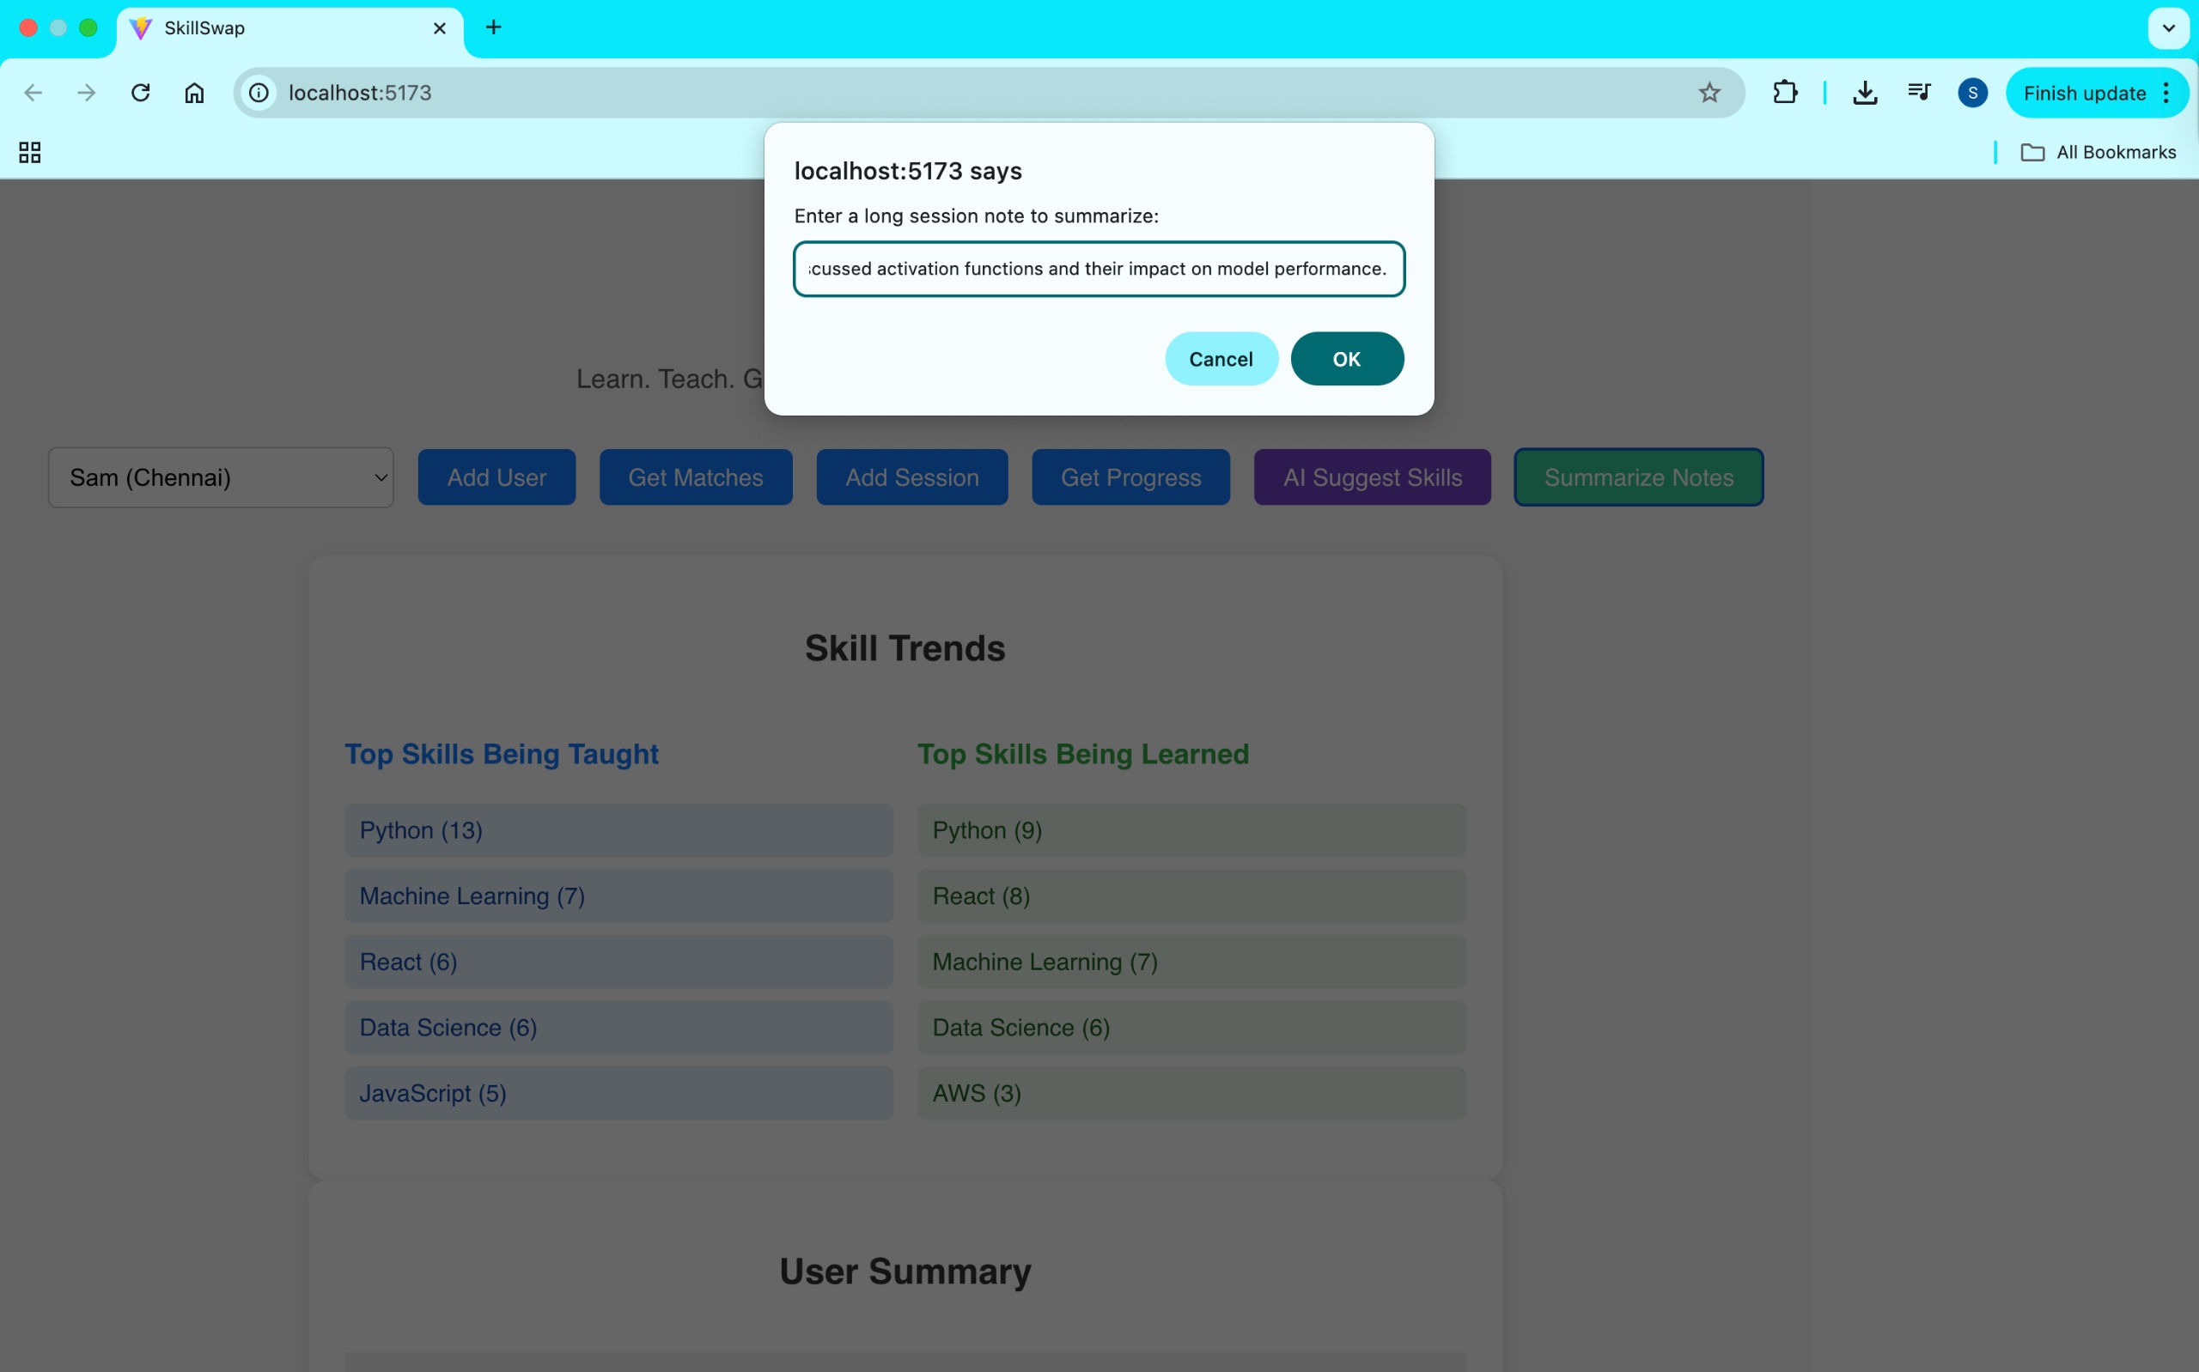
Task: Click the localhost:5173 address bar
Action: [908, 93]
